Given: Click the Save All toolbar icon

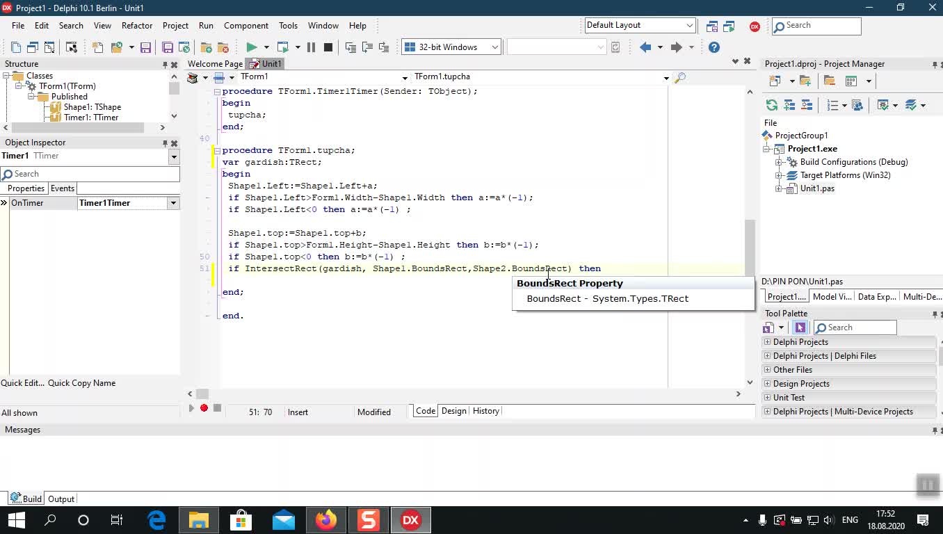Looking at the screenshot, I should click(x=168, y=47).
